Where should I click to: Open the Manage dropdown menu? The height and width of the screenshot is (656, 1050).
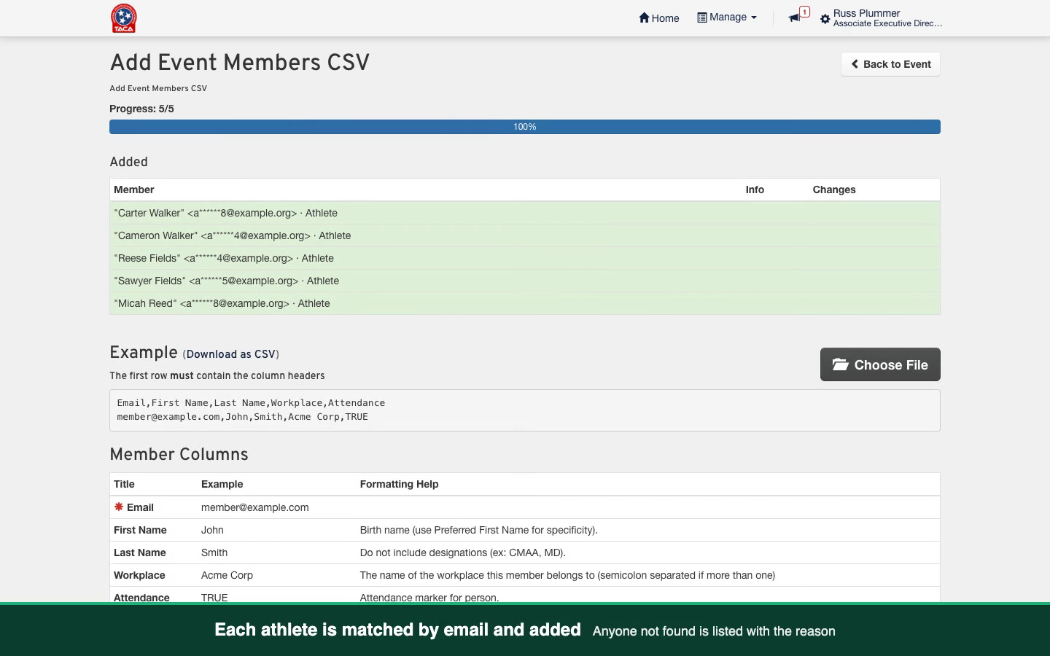tap(727, 17)
